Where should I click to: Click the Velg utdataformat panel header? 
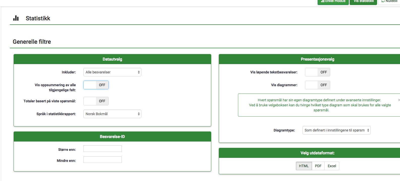coord(310,153)
